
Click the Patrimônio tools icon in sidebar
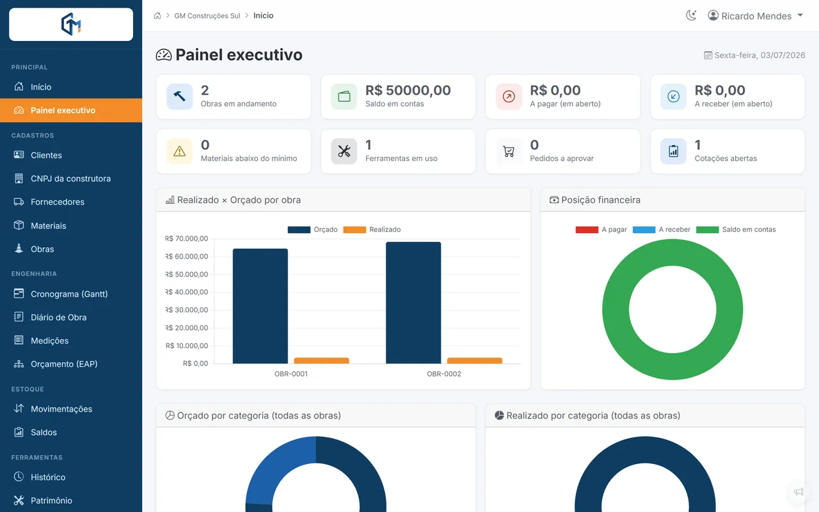pos(19,500)
